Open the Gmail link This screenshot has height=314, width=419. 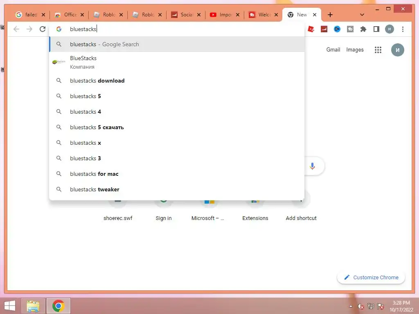pyautogui.click(x=333, y=49)
